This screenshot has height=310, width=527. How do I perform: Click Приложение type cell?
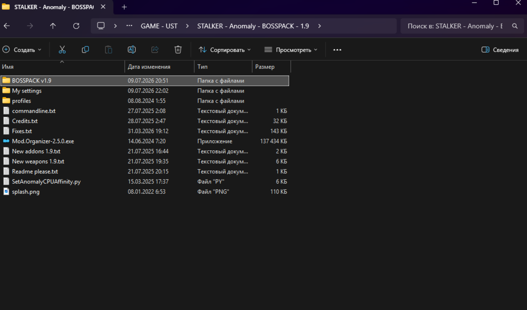(215, 141)
